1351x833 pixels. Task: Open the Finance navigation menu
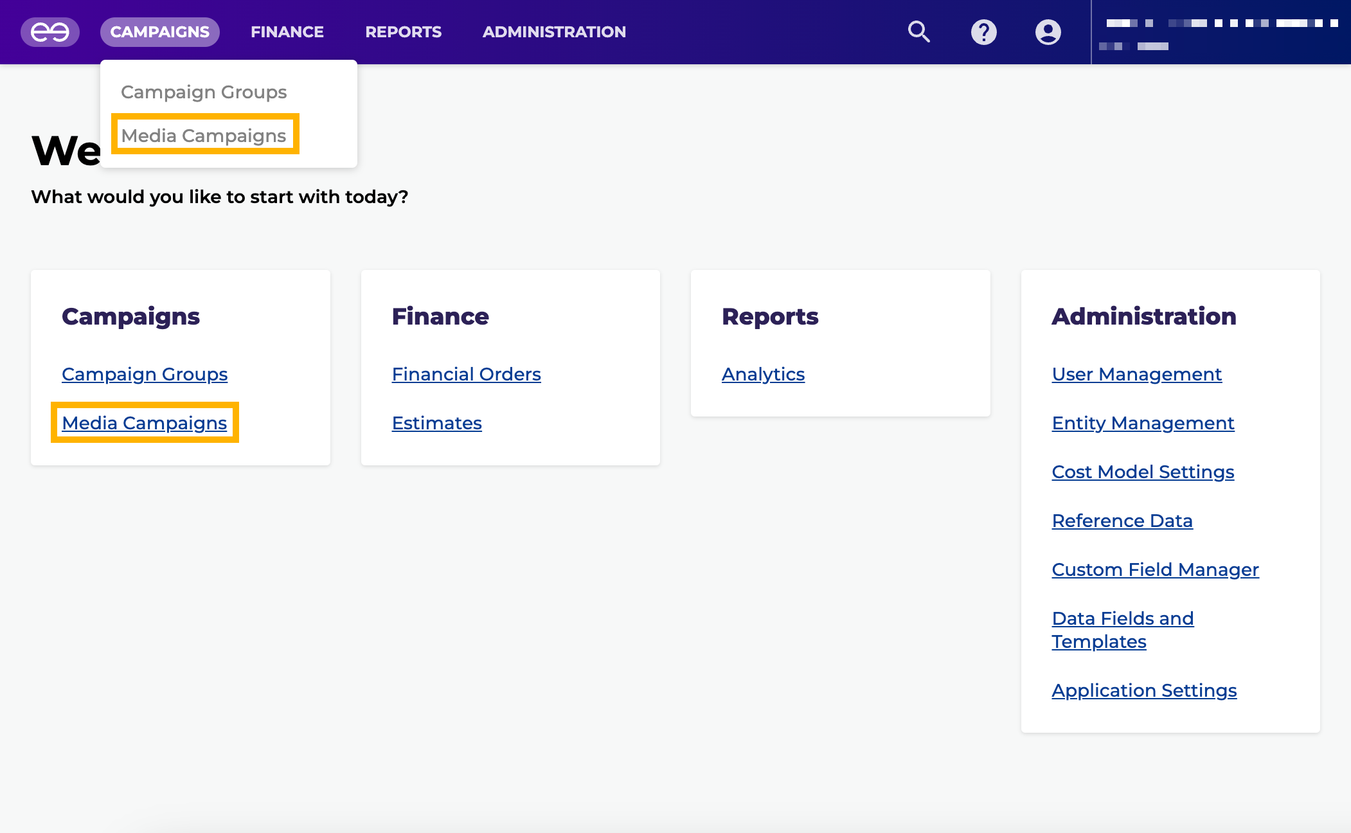coord(287,32)
